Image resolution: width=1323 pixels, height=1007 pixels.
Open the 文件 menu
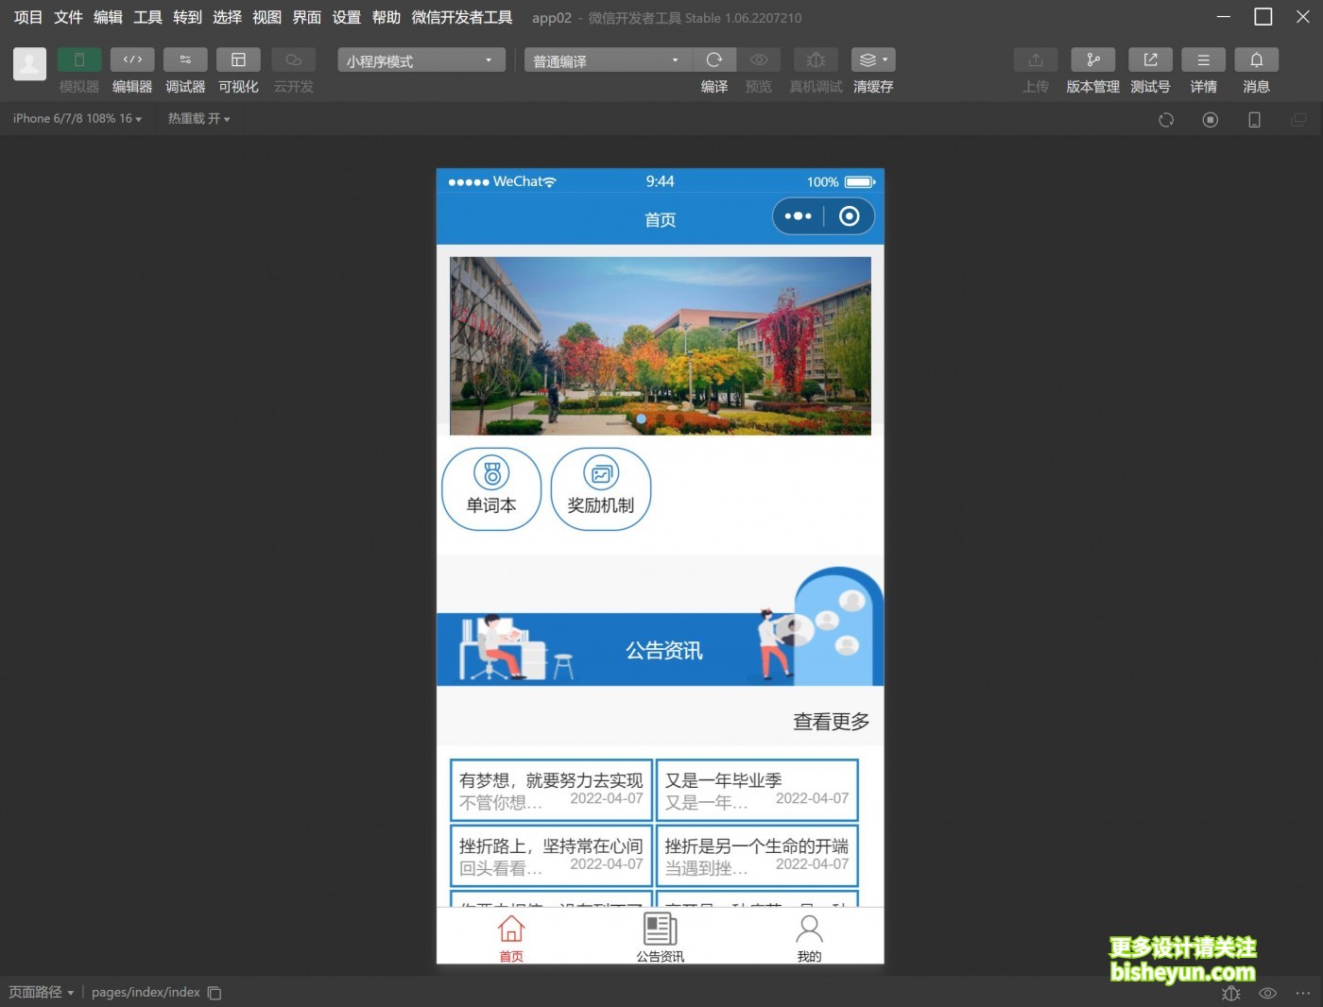(x=68, y=17)
